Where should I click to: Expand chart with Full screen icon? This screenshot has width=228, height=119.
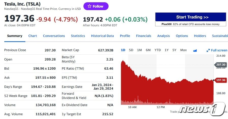click(217, 50)
